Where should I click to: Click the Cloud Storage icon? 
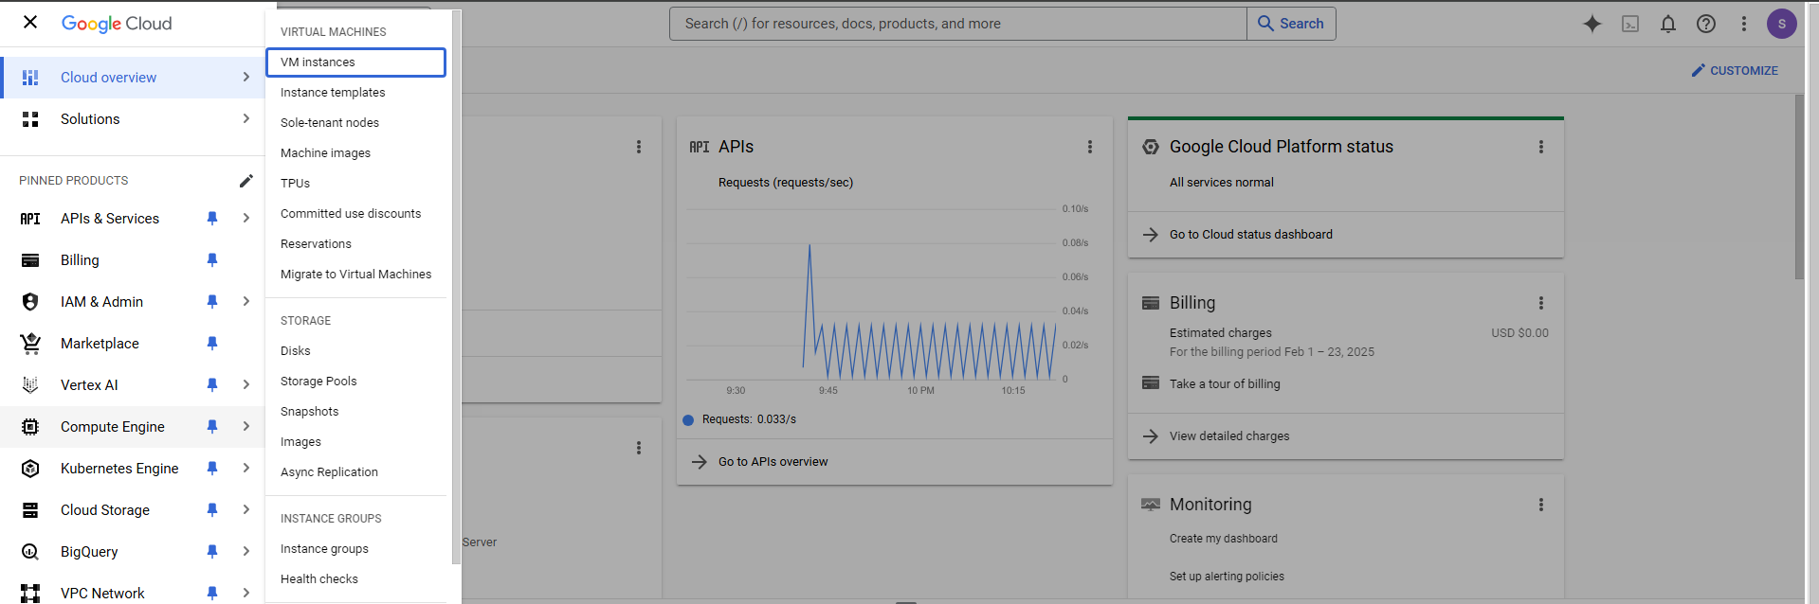[30, 510]
